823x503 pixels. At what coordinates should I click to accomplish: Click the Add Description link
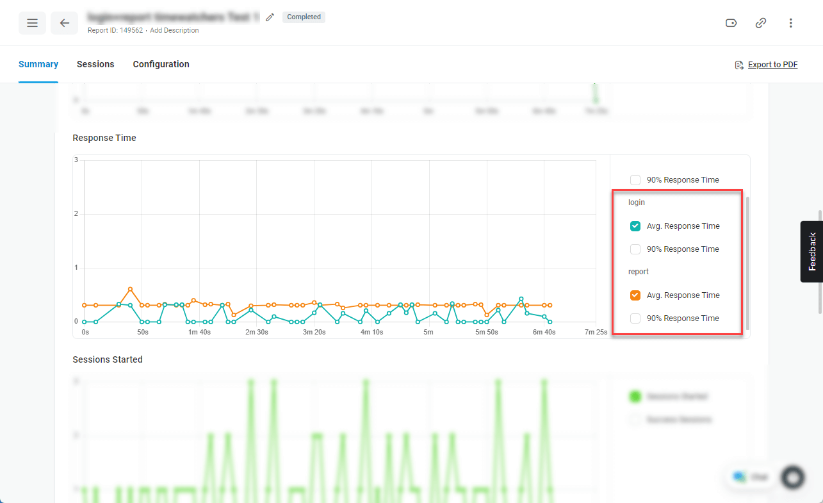(x=174, y=30)
